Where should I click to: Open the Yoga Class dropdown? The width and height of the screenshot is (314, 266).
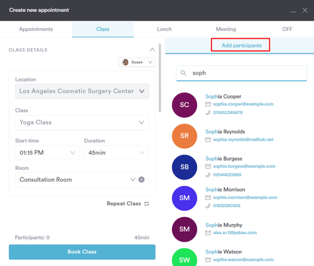click(82, 122)
